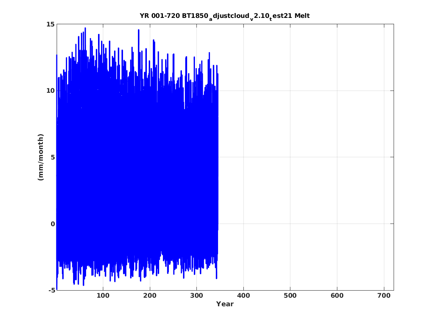
Task: Click the blue melt time series data
Action: coord(137,158)
